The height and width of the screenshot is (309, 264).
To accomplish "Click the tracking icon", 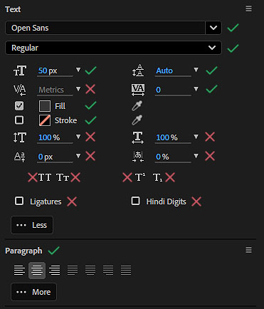I will point(138,90).
